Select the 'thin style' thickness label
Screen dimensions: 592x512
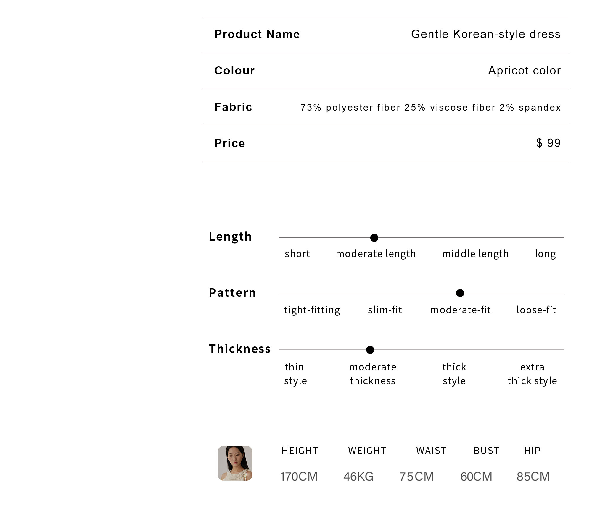(295, 374)
